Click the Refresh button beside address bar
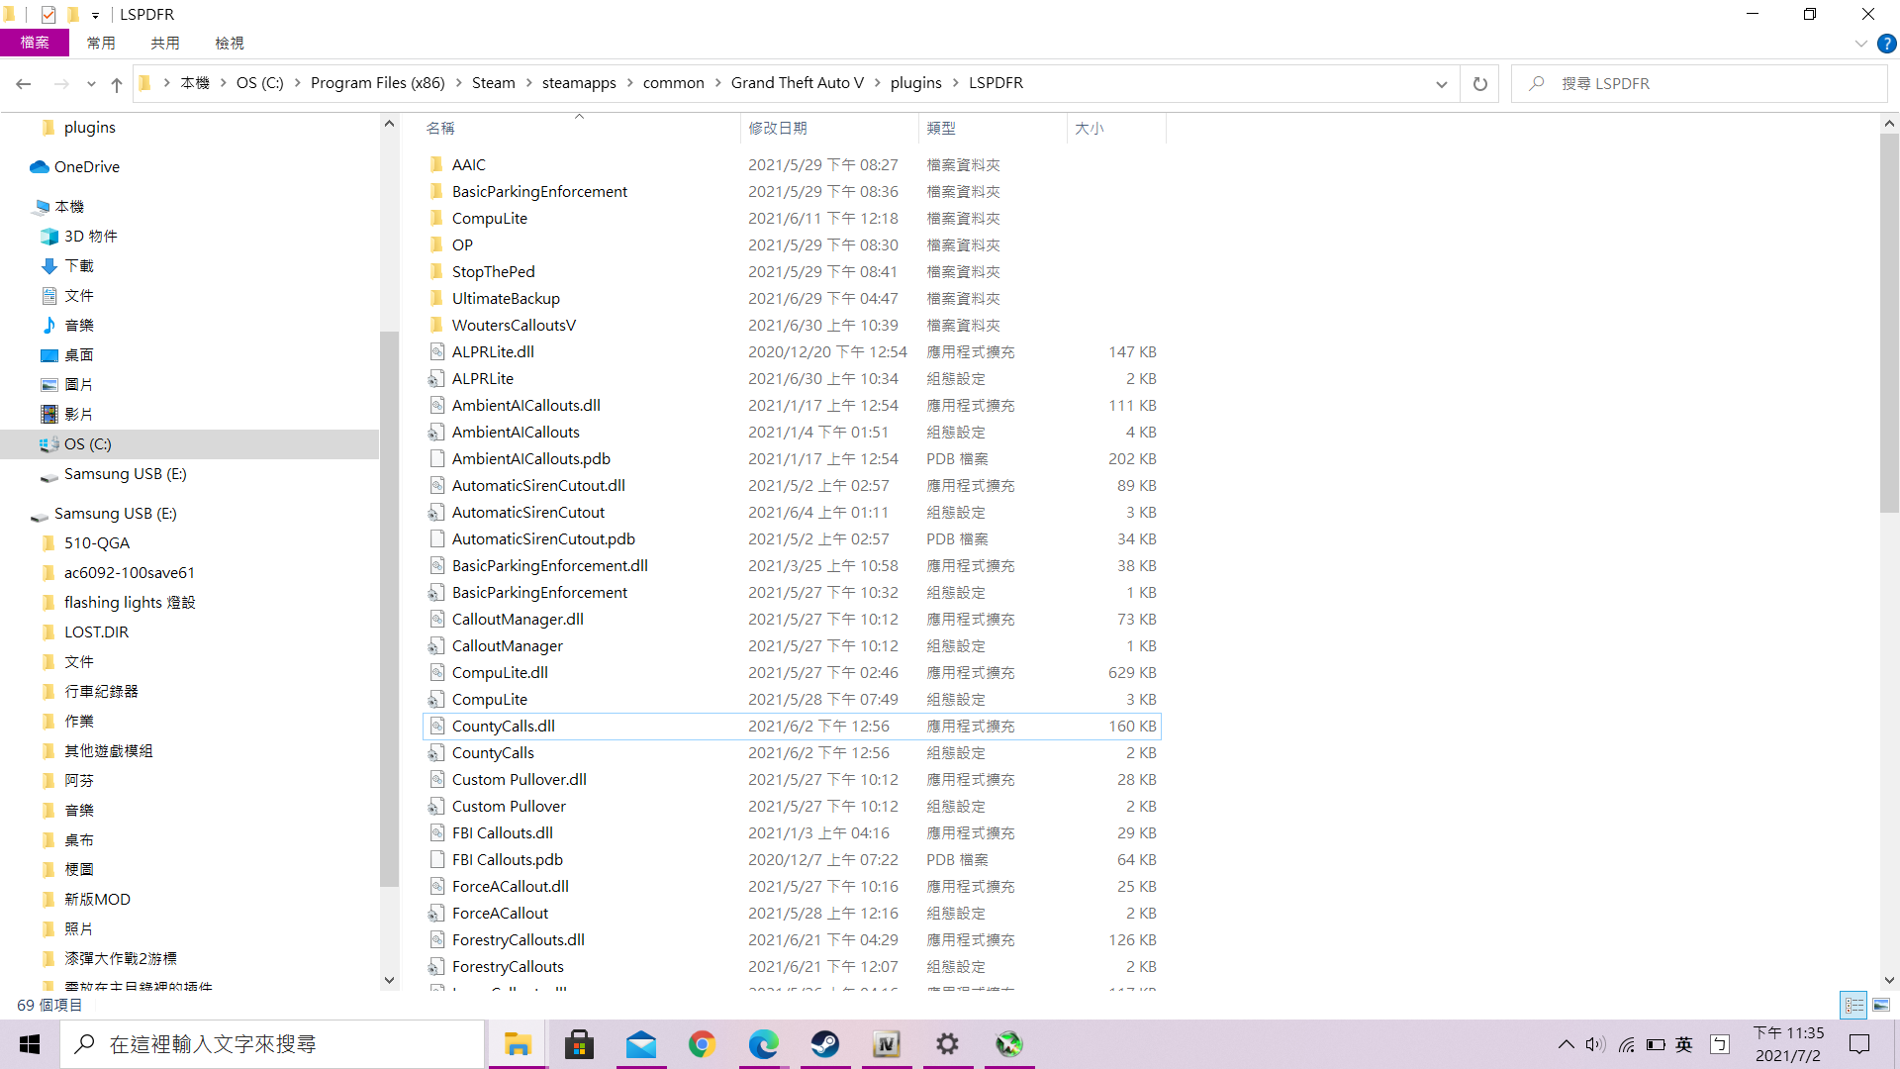The image size is (1900, 1069). click(1479, 84)
